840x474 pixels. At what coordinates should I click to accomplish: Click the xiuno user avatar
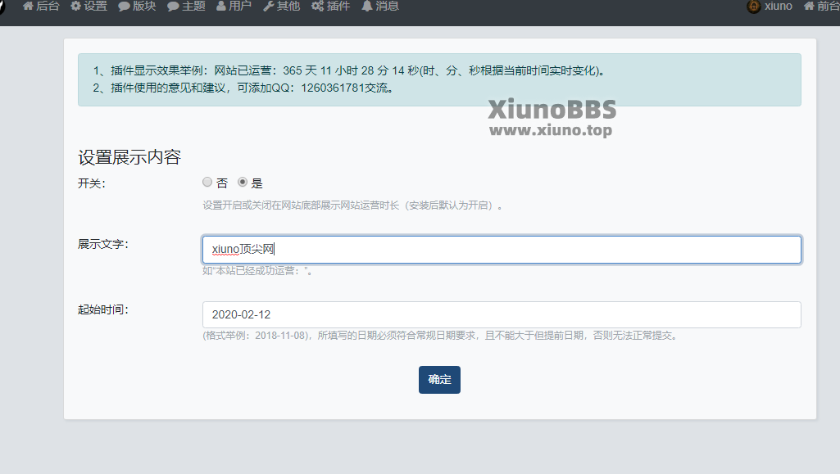754,7
